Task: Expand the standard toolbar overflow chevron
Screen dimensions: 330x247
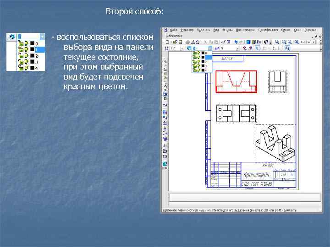Action: point(270,43)
